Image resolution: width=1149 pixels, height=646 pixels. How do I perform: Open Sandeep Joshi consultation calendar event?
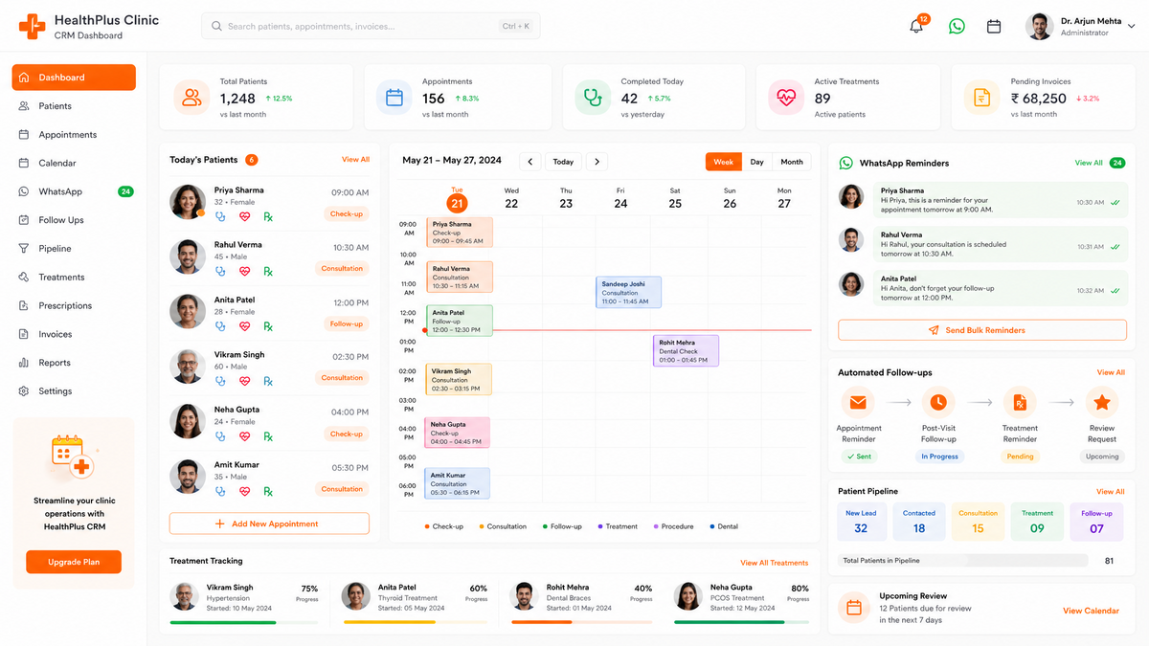628,292
